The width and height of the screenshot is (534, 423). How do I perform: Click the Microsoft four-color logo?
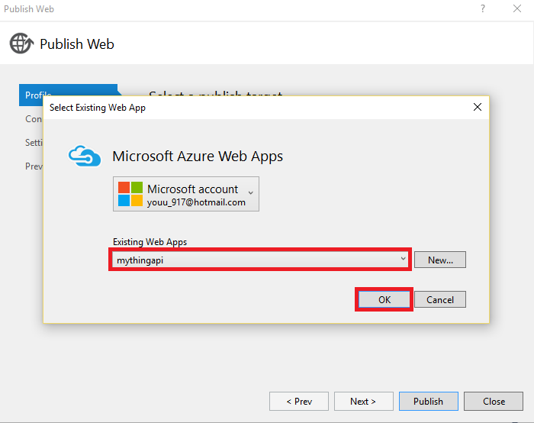pos(130,195)
